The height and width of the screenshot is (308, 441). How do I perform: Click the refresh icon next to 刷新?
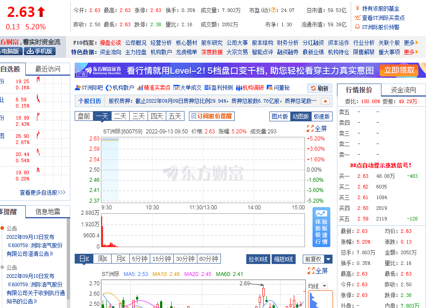[x=313, y=88]
